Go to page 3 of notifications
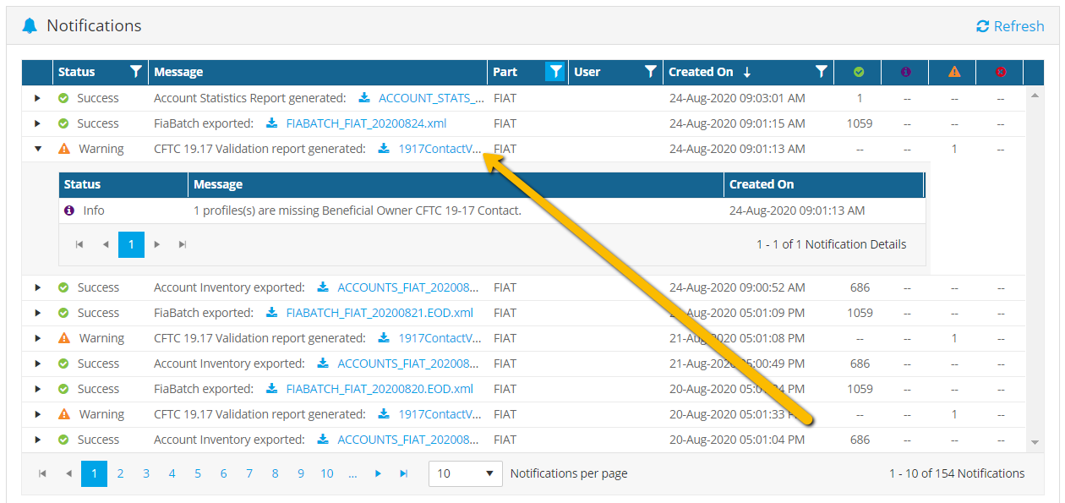The width and height of the screenshot is (1065, 503). (146, 473)
